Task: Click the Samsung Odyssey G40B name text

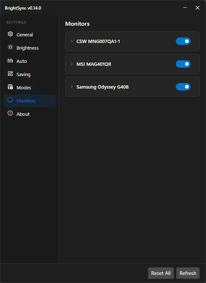Action: coord(103,87)
